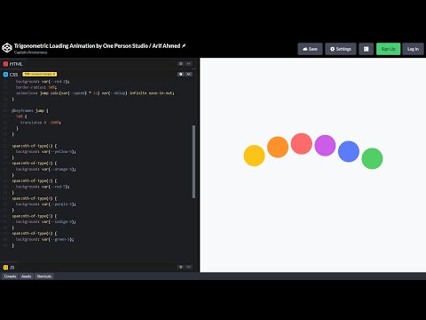Click the 'background: var(--green-5)' line

pyautogui.click(x=45, y=239)
